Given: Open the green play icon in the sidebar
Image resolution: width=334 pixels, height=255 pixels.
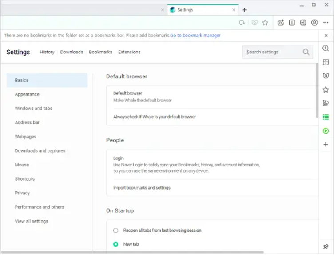Looking at the screenshot, I should [326, 130].
